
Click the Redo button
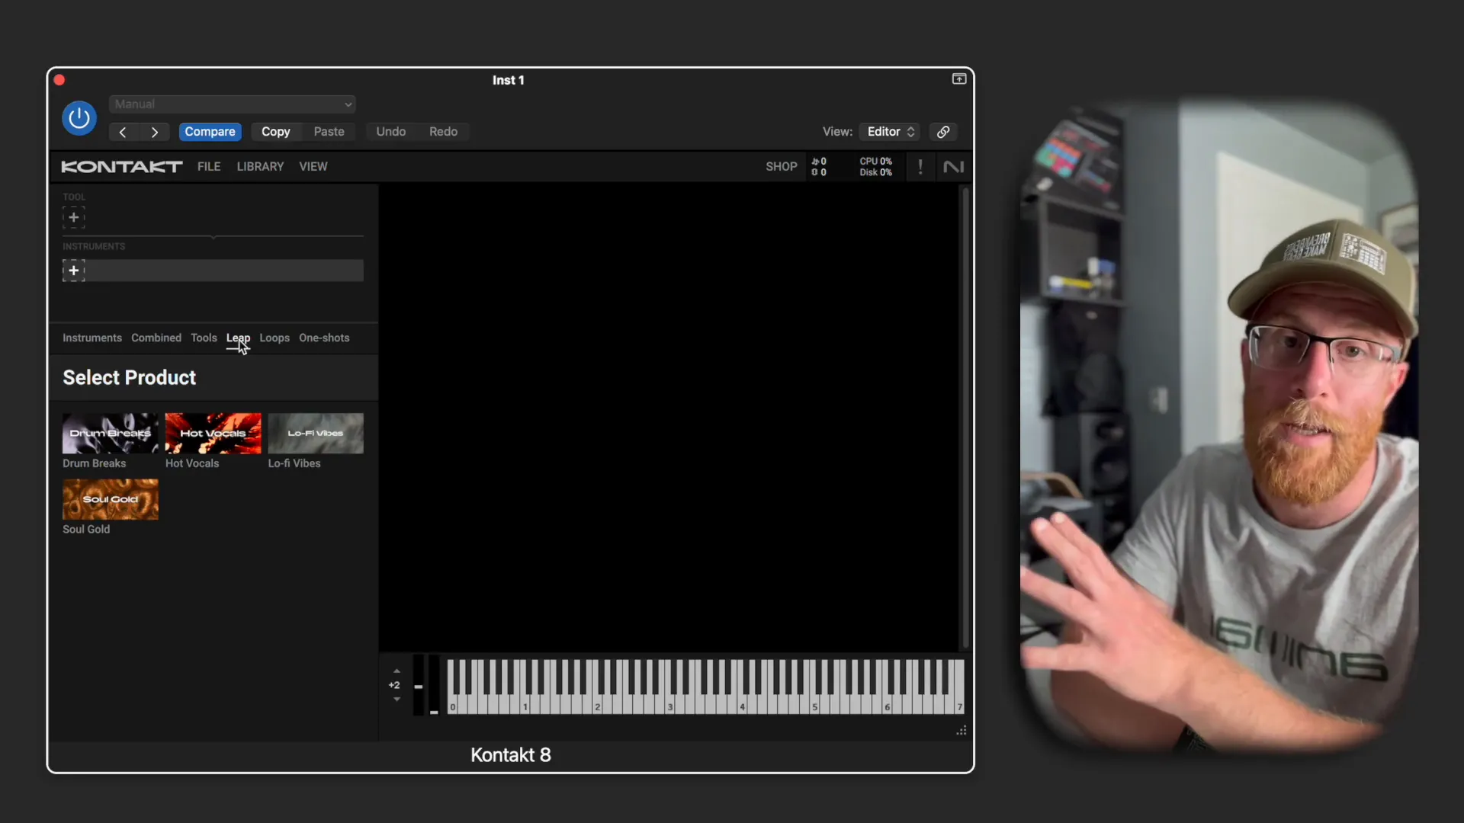pyautogui.click(x=443, y=132)
